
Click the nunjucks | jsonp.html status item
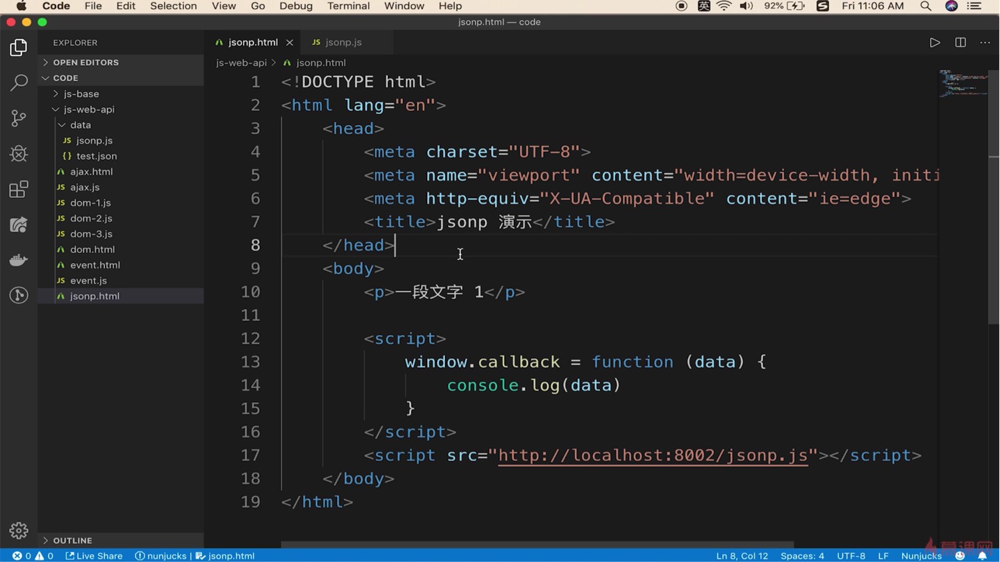pyautogui.click(x=195, y=556)
